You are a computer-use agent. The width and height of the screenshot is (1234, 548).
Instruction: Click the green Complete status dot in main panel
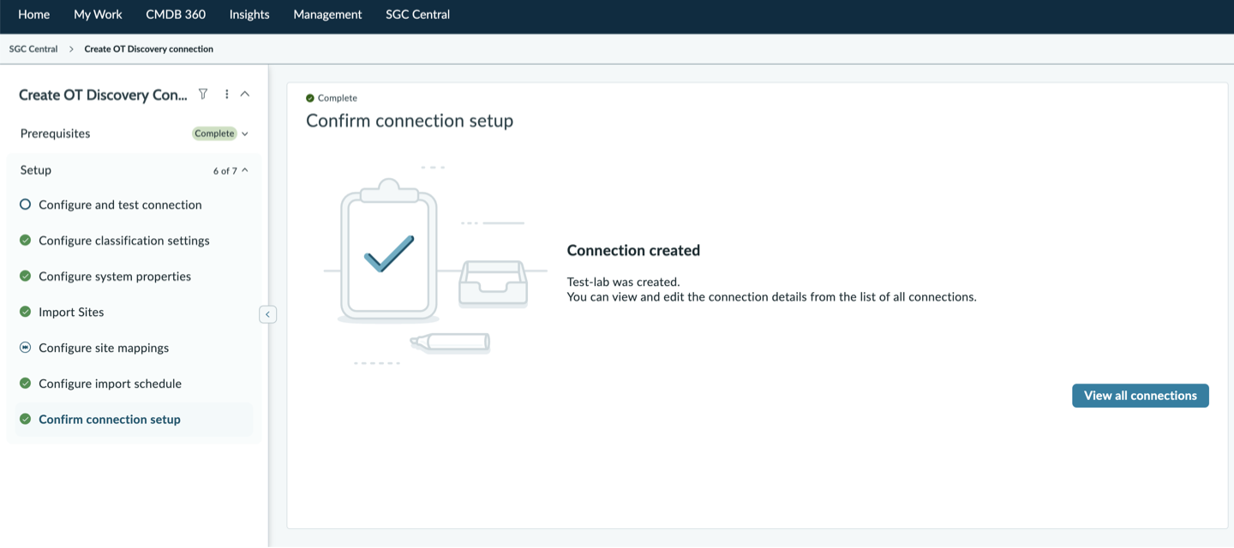[310, 98]
